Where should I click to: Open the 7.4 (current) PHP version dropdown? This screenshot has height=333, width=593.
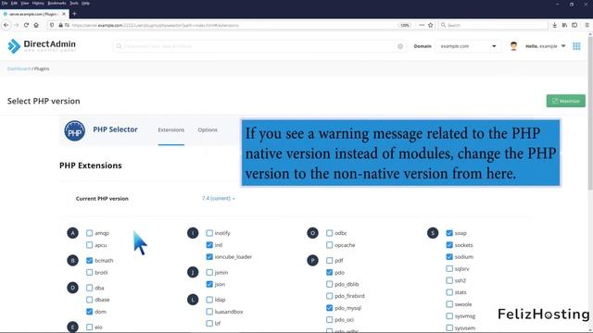[x=219, y=198]
